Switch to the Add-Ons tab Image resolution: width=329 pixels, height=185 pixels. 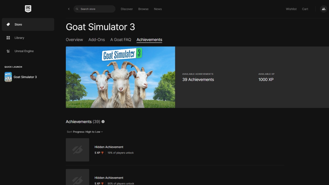coord(97,40)
